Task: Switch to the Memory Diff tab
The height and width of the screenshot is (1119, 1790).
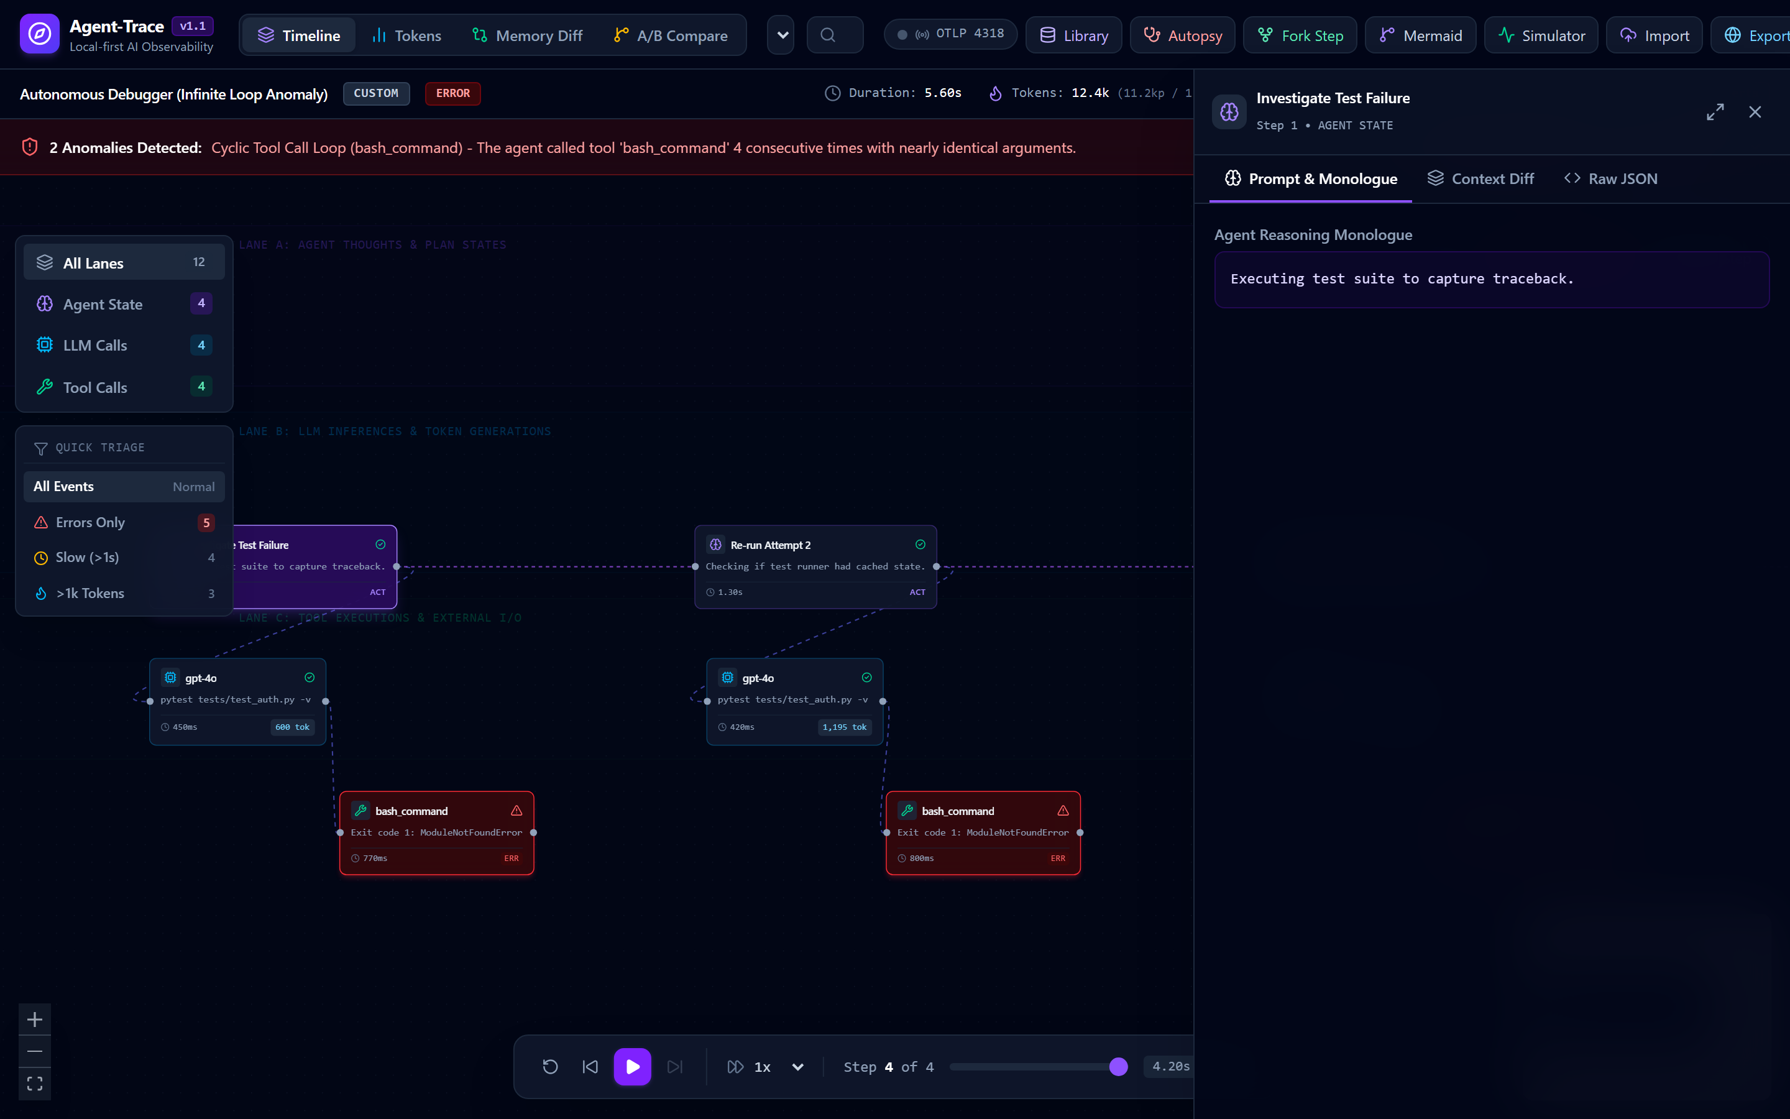Action: (x=528, y=35)
